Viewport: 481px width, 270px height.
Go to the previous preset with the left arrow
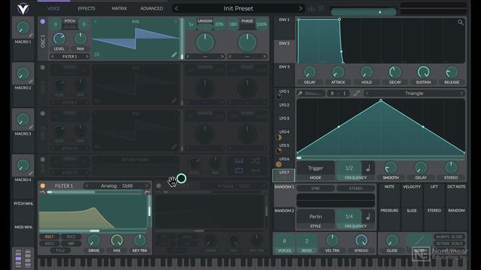[x=177, y=8]
